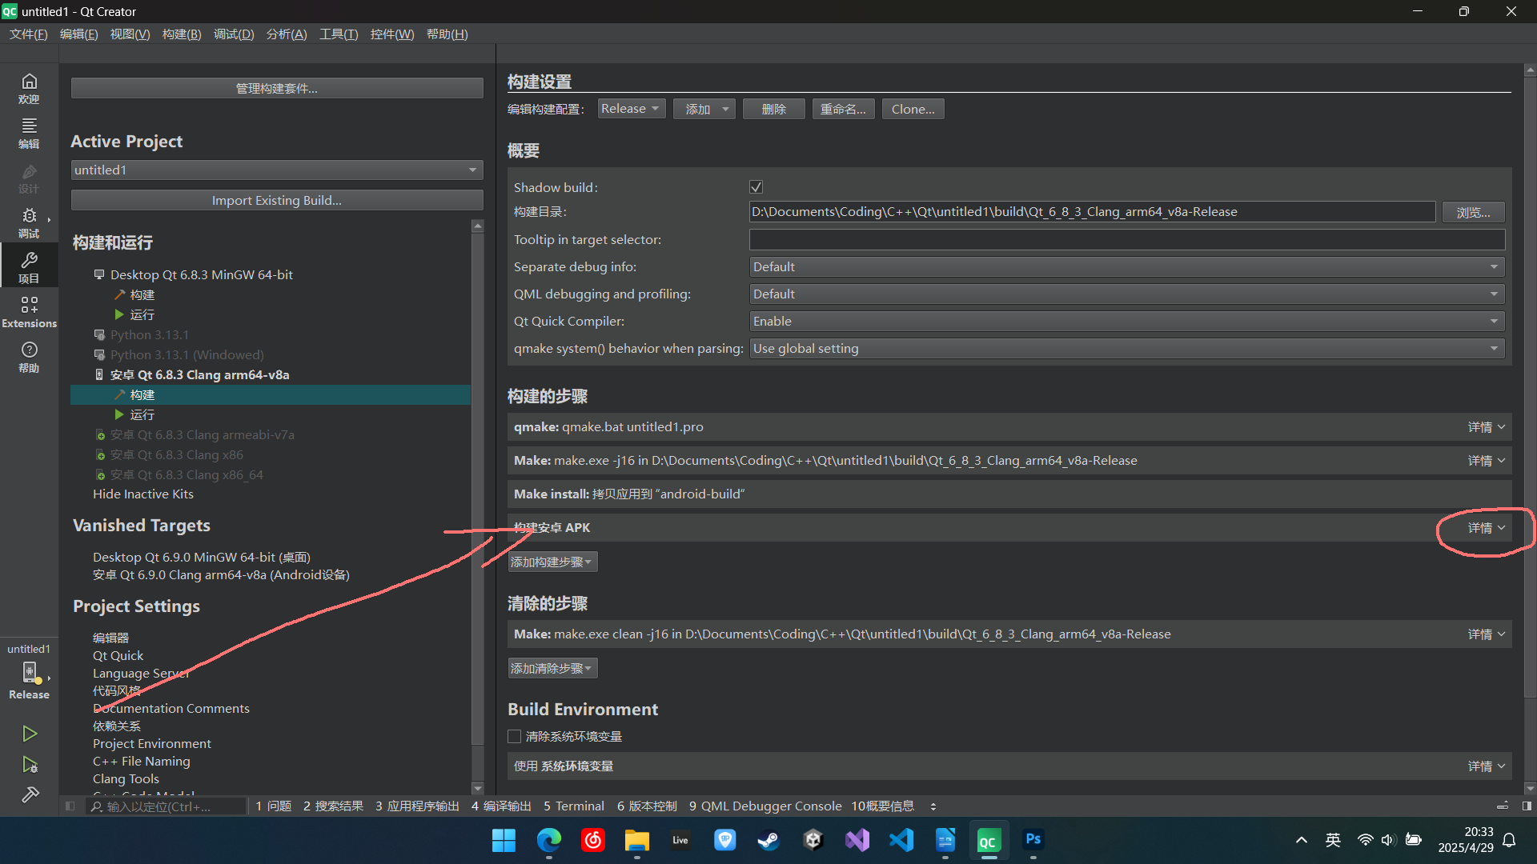The image size is (1537, 864).
Task: Open the Release build configuration dropdown
Action: 631,109
